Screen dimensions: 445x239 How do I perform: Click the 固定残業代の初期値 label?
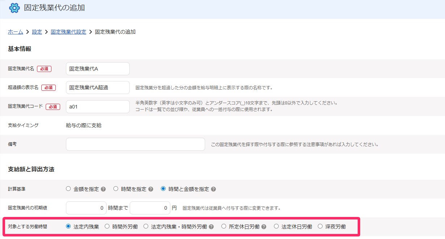(28, 208)
